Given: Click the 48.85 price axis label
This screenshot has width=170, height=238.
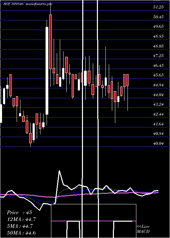Looking at the screenshot, I should [x=158, y=36].
